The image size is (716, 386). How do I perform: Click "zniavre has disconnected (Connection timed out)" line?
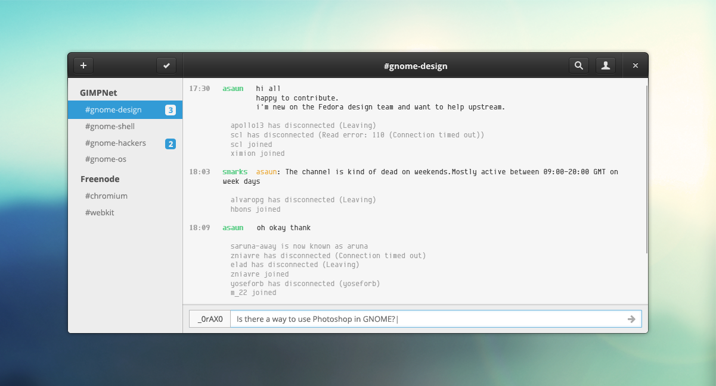tap(328, 256)
